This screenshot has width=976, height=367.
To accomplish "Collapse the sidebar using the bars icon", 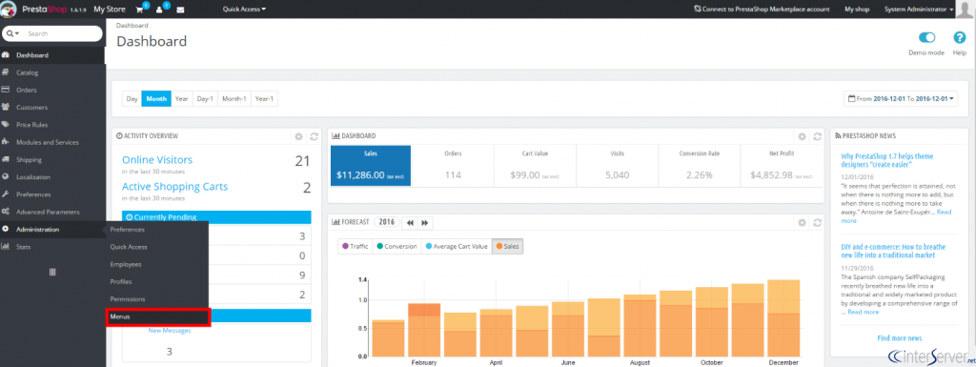I will [x=52, y=272].
